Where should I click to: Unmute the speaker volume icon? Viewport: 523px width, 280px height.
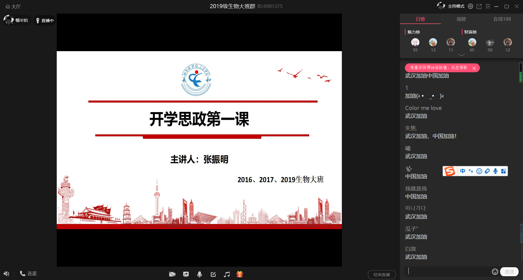[6, 274]
